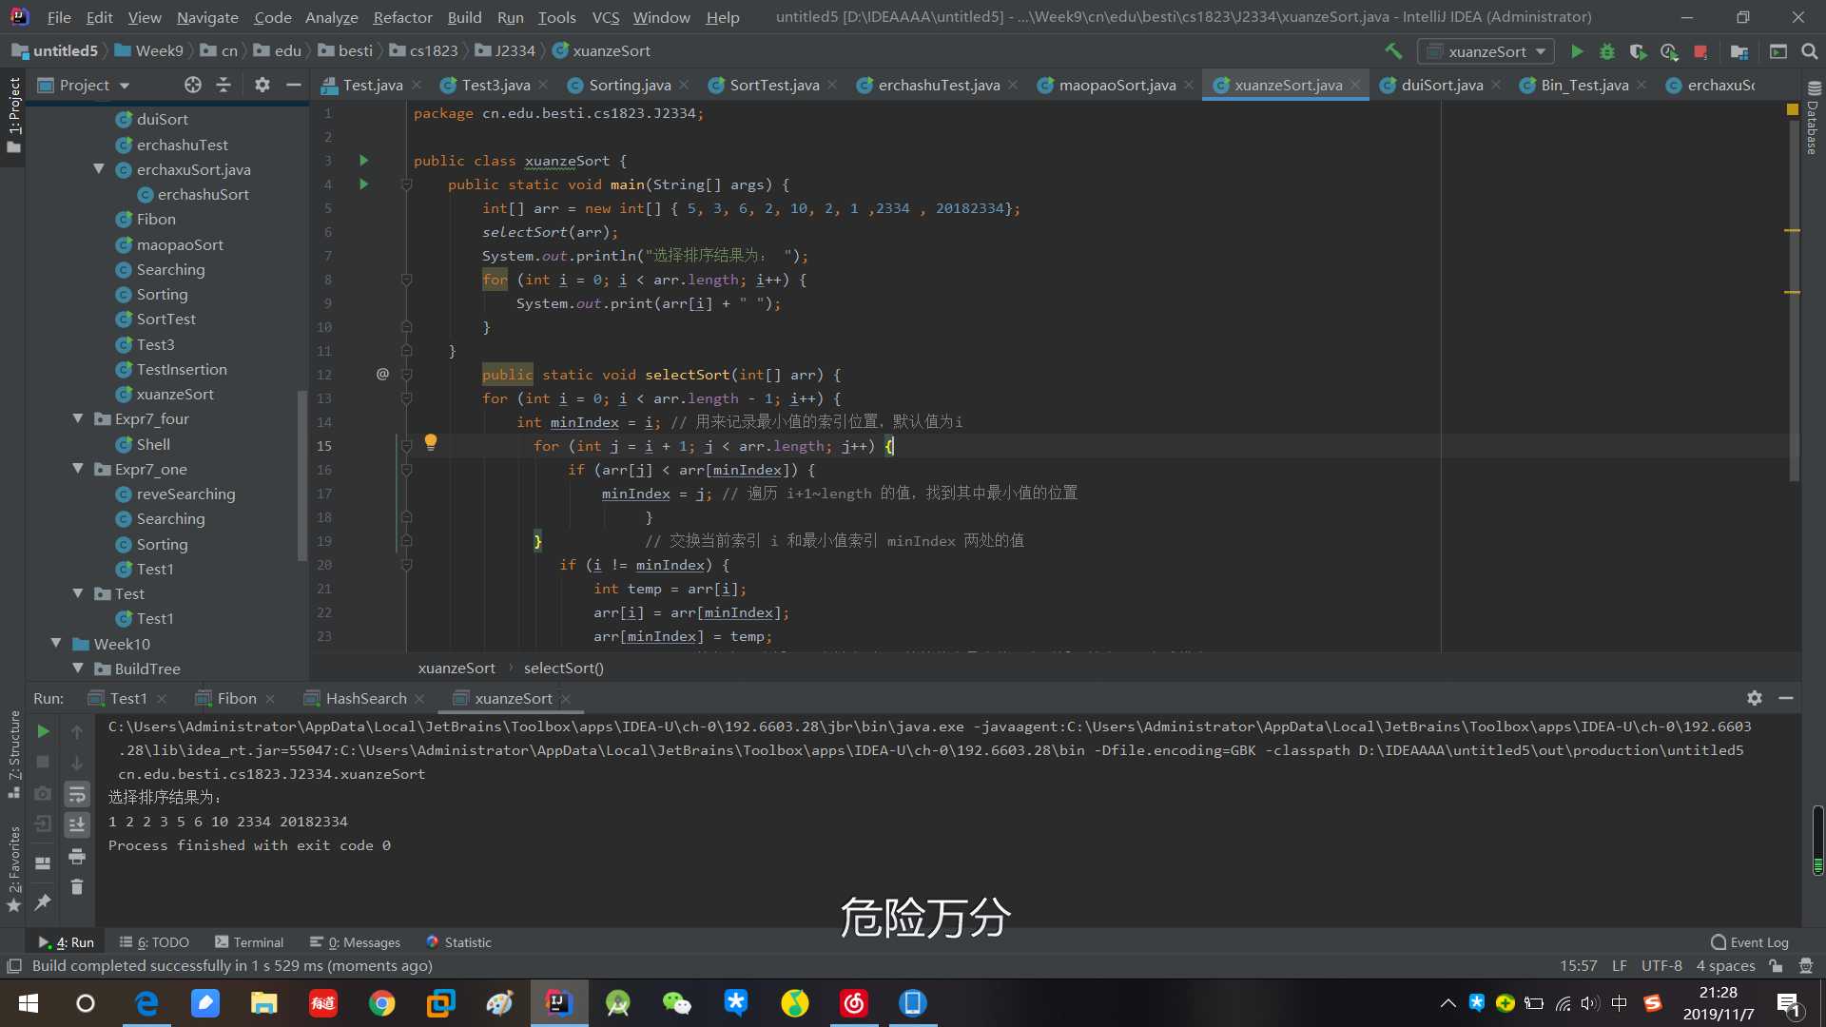Click the locate-file target icon in Project panel

click(193, 85)
